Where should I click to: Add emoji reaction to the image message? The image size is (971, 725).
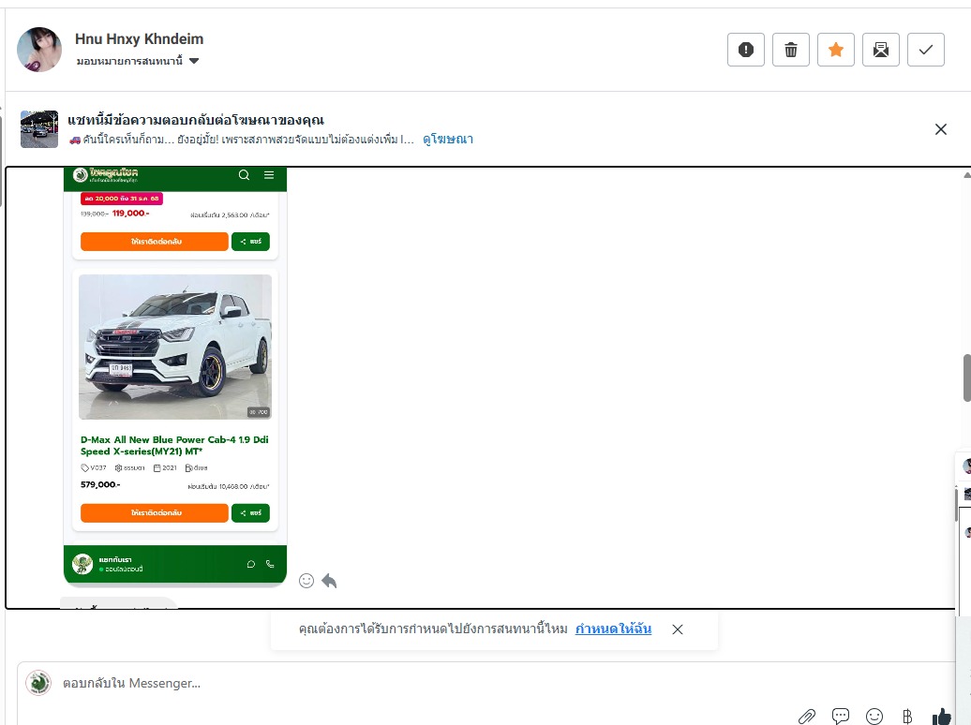pyautogui.click(x=306, y=581)
